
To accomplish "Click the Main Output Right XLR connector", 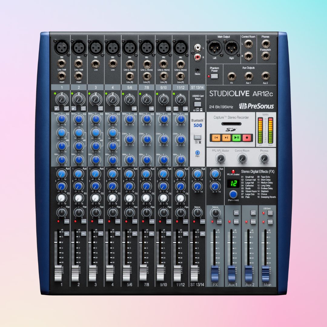I will pyautogui.click(x=232, y=48).
